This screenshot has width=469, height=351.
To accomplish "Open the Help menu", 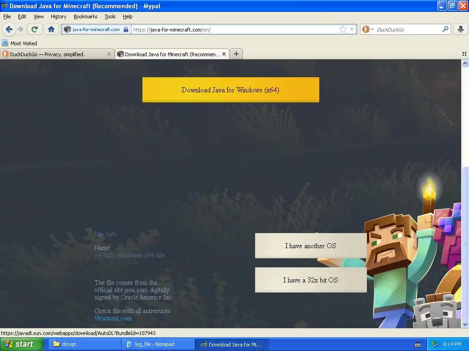I will tap(128, 16).
